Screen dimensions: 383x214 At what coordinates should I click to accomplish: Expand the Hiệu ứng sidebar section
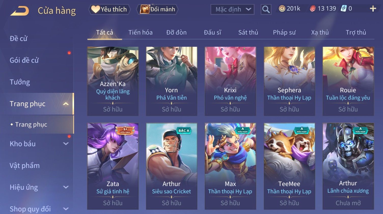[66, 187]
